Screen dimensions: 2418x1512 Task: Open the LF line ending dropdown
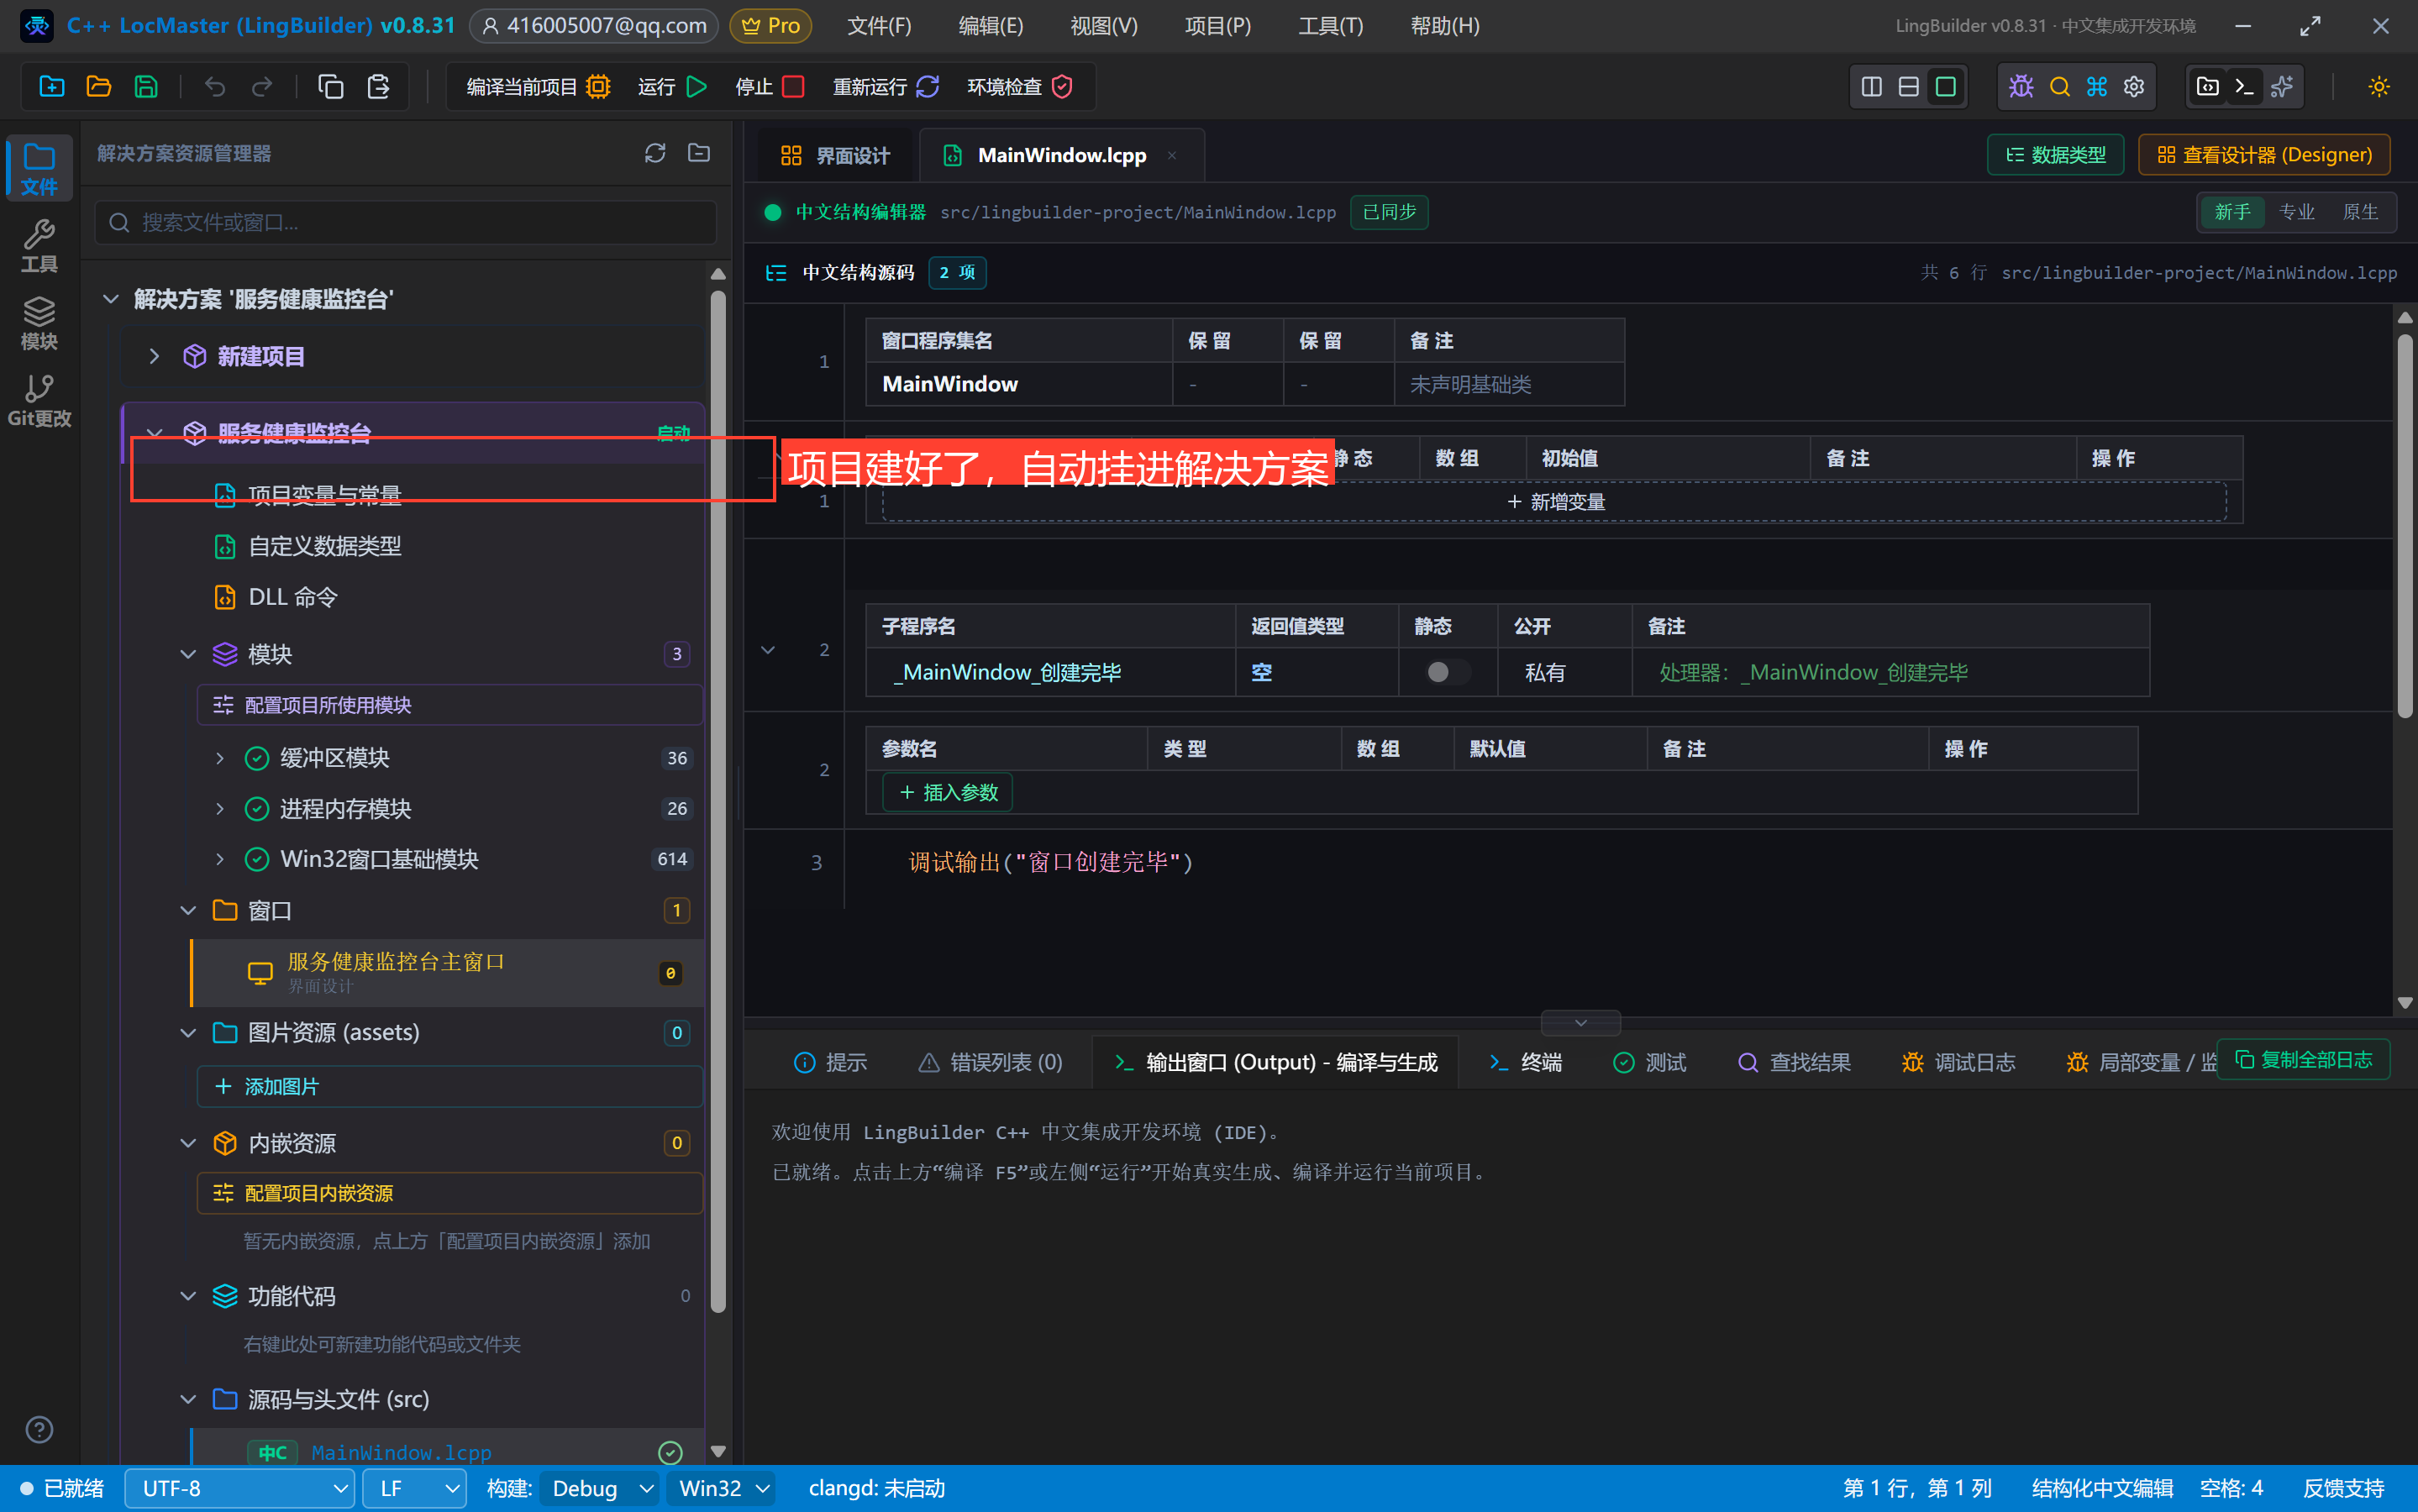pyautogui.click(x=414, y=1488)
